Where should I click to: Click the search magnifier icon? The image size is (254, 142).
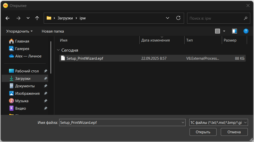pos(246,18)
